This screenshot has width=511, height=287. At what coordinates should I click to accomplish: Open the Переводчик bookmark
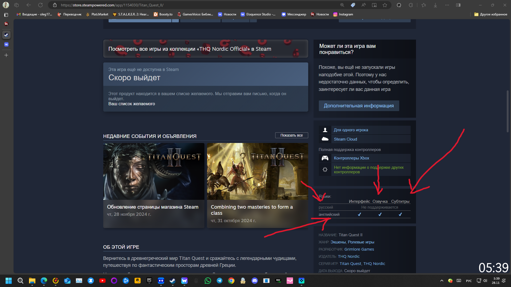(69, 14)
